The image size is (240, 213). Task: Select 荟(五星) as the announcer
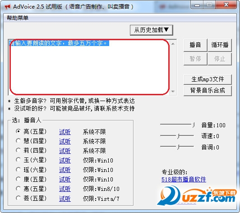point(18,198)
